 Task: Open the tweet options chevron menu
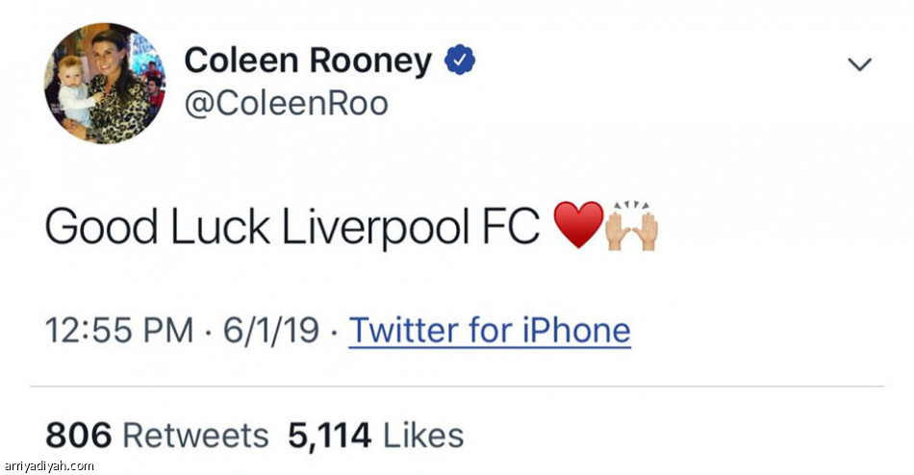[860, 64]
